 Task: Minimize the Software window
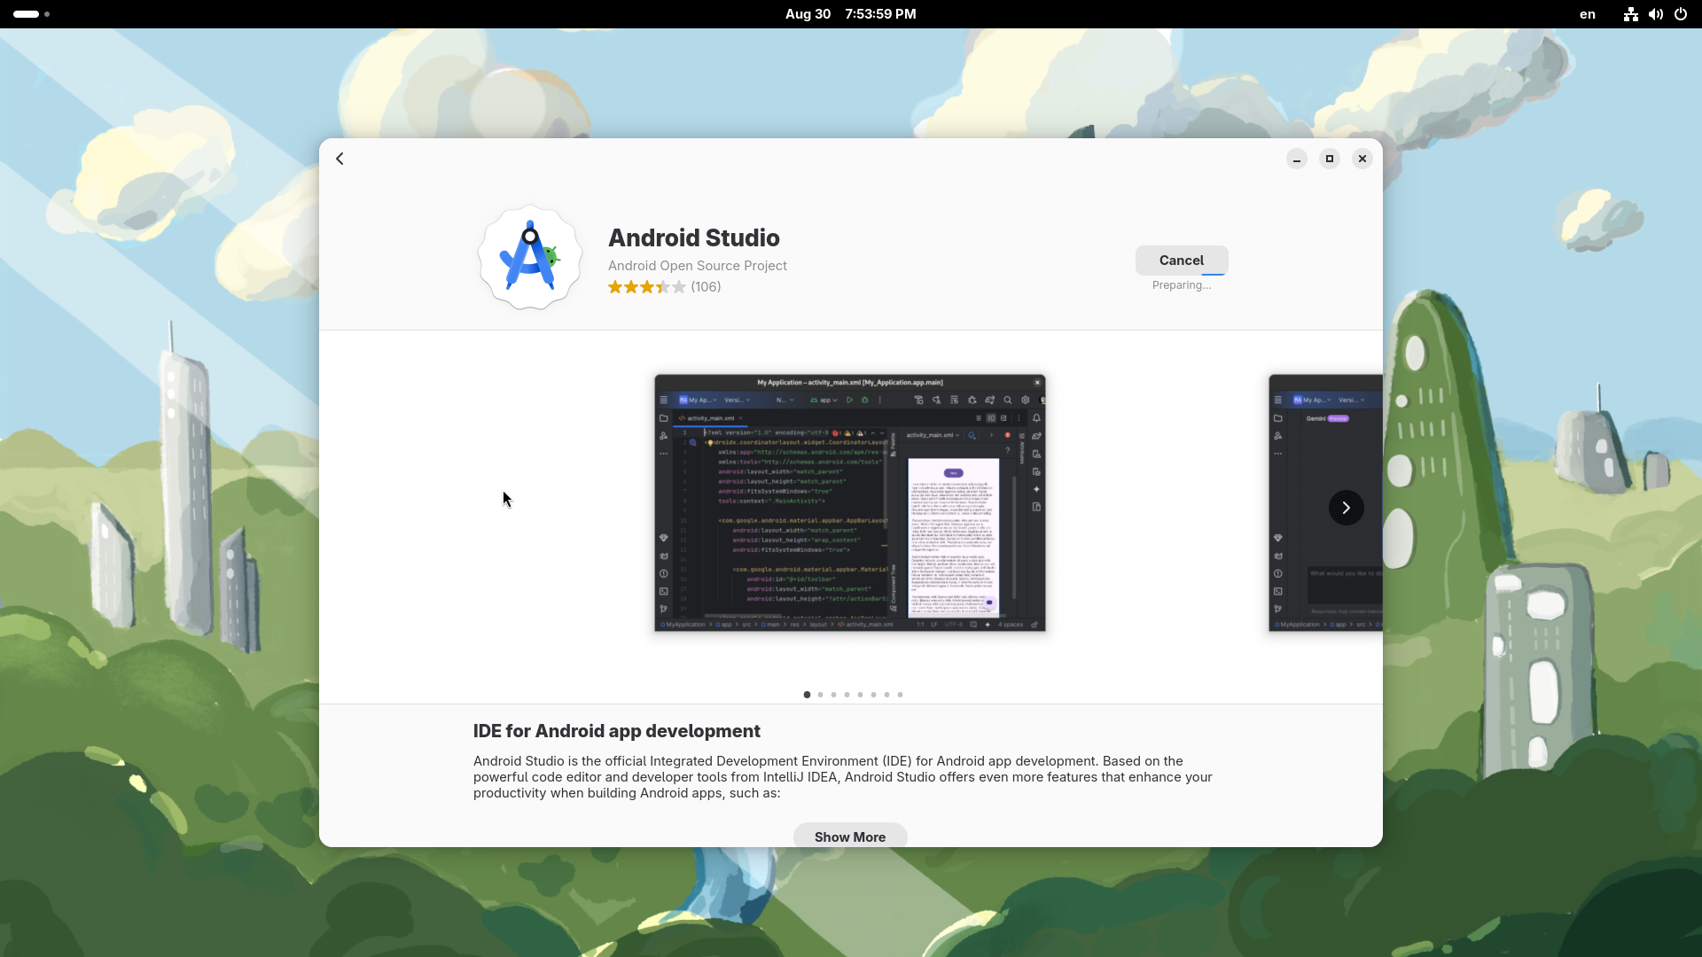1296,159
